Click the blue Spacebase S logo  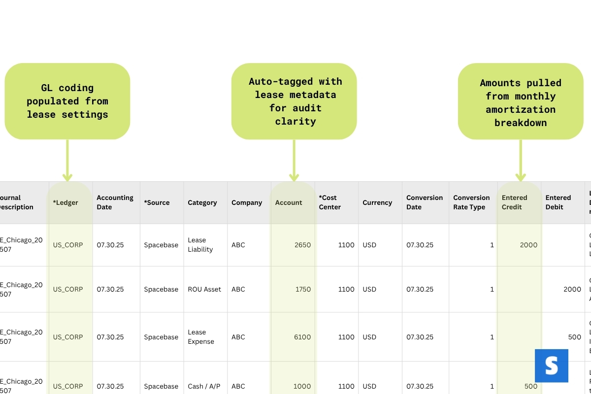point(551,366)
